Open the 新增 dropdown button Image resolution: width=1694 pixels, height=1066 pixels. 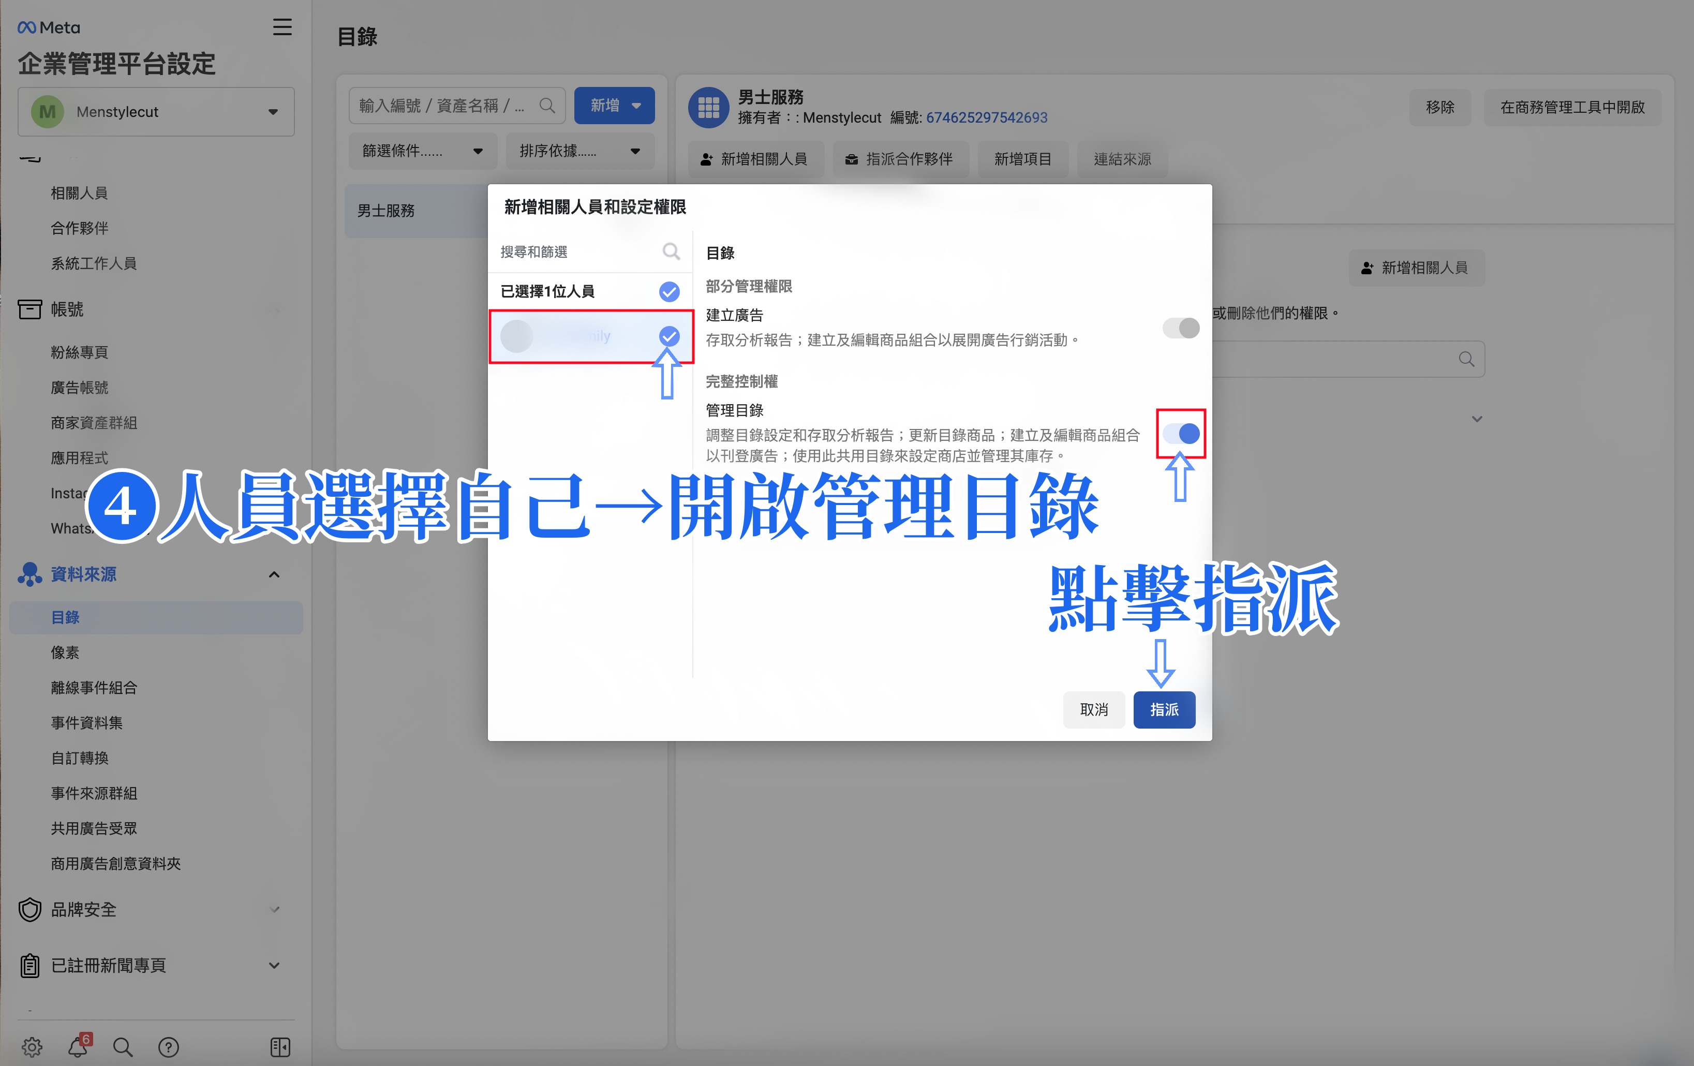614,105
